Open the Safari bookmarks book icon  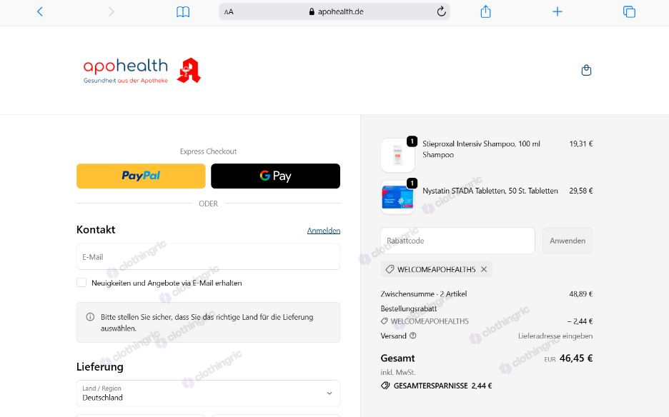tap(183, 12)
